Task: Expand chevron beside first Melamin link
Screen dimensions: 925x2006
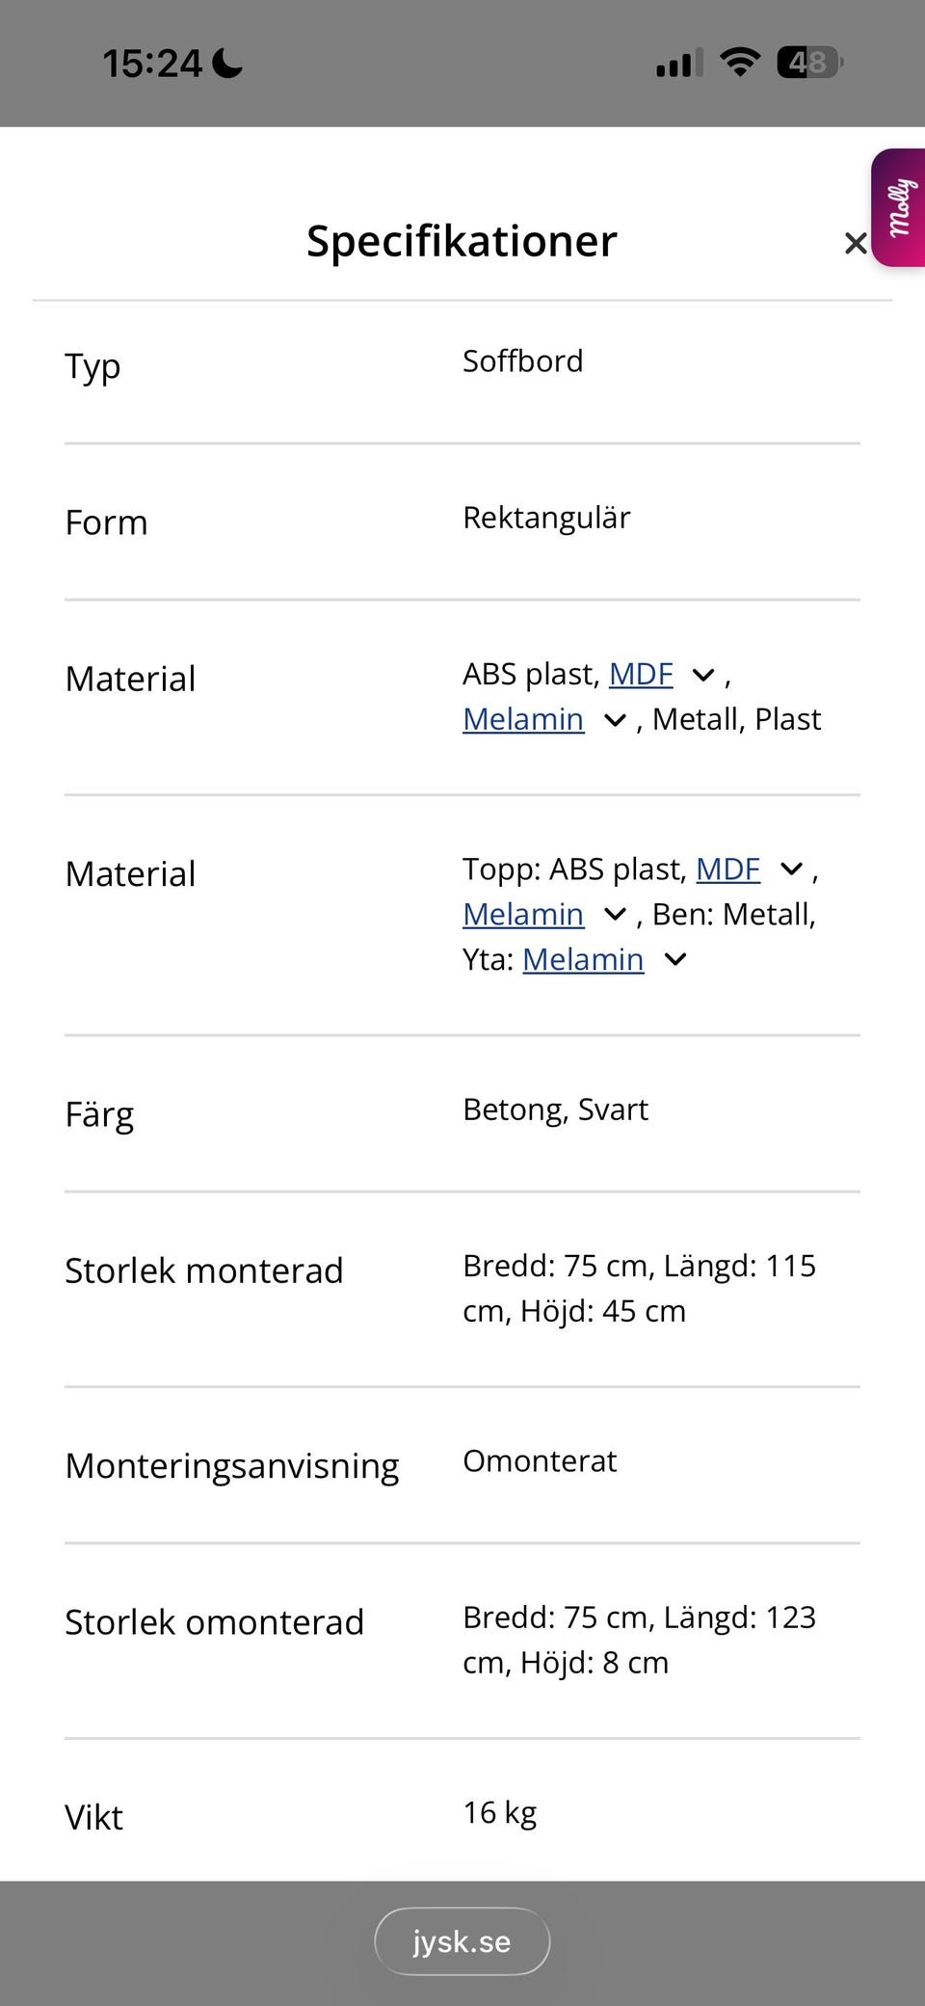Action: coord(615,721)
